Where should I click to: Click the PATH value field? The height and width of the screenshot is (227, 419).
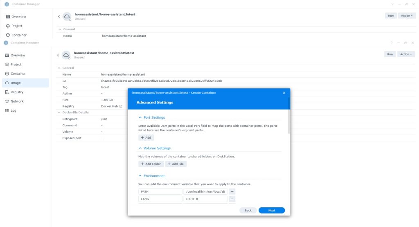point(205,191)
